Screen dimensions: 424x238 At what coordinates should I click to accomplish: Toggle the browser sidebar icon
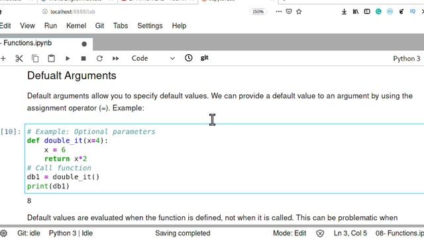pyautogui.click(x=367, y=12)
